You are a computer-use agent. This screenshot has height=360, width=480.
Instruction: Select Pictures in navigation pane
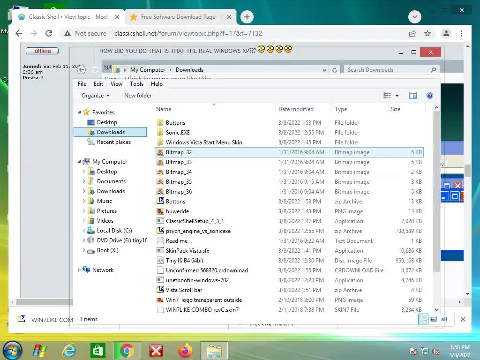pos(106,211)
